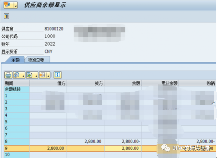Click the 借方 column header
The image size is (217, 158).
pyautogui.click(x=48, y=83)
